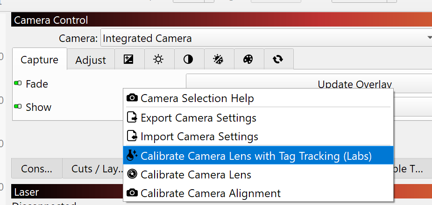Open the brightness sun icon tab
Viewport: 432px width, 205px height.
pyautogui.click(x=158, y=59)
